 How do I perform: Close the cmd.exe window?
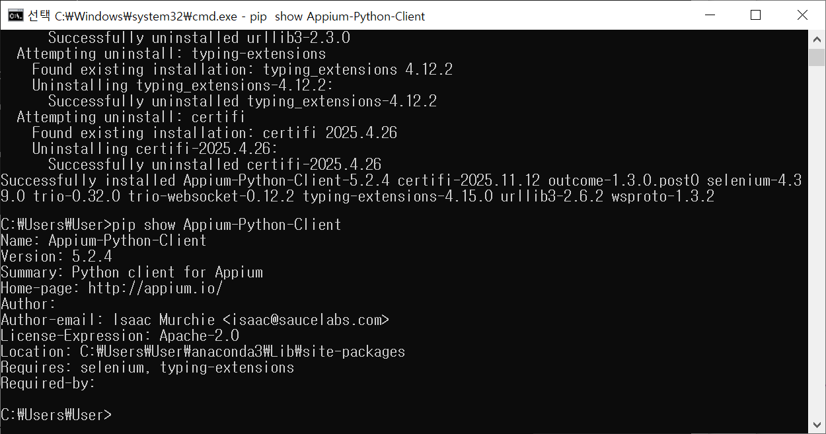click(802, 15)
